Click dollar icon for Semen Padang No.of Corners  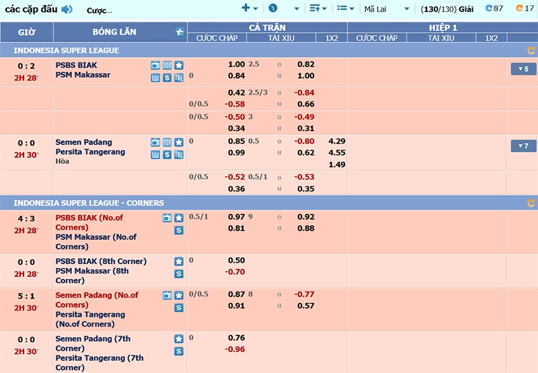(179, 308)
